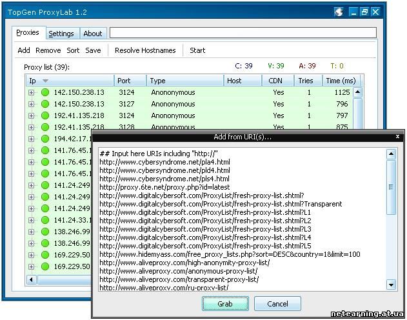
Task: Click Resolve Hostnames
Action: (145, 50)
